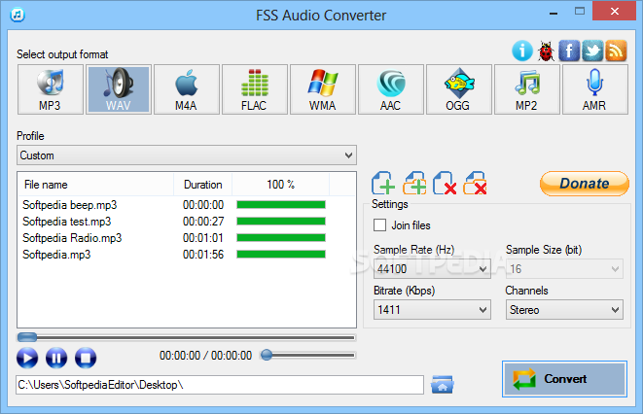Click the Sample Size (bit) dropdown
This screenshot has height=414, width=643.
click(564, 268)
